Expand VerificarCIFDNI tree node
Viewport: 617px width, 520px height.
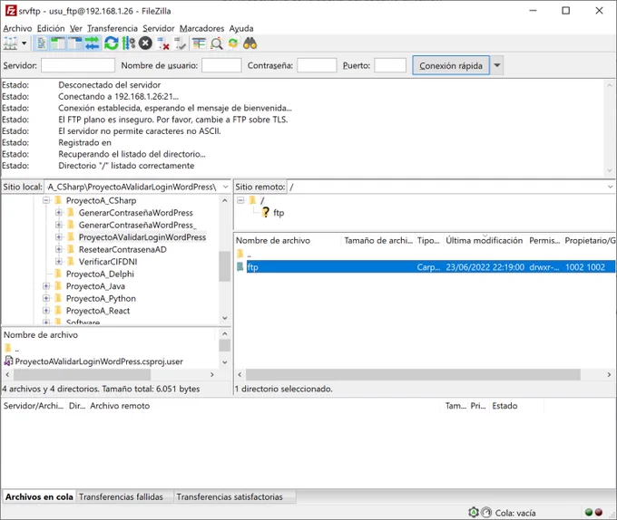tap(59, 262)
